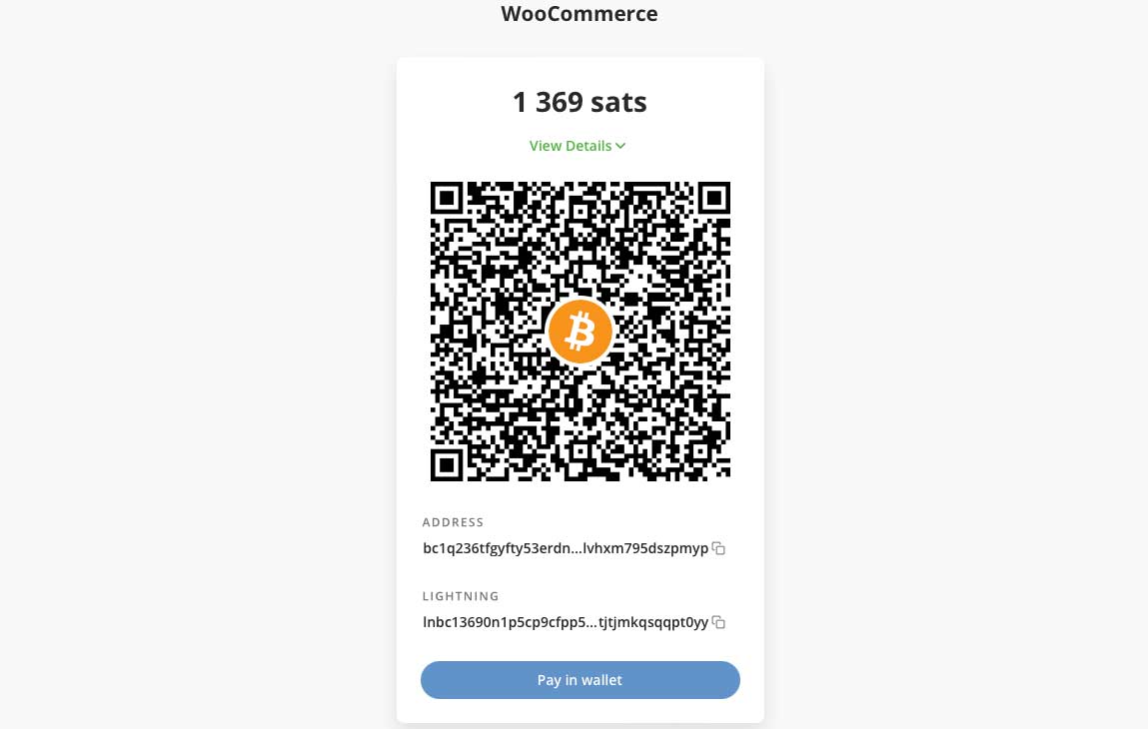
Task: Select the truncated bc1q236 Bitcoin address text
Action: coord(566,548)
